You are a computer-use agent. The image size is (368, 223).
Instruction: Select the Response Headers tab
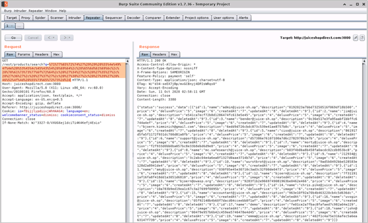(x=159, y=55)
